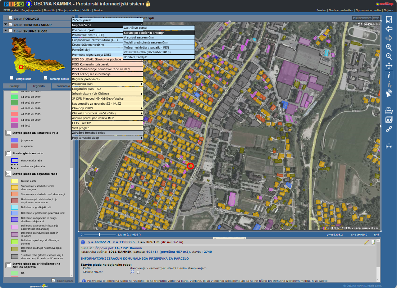Collapse the TEMATSKI SKLOP section arrow
The image size is (397, 288).
pos(5,25)
